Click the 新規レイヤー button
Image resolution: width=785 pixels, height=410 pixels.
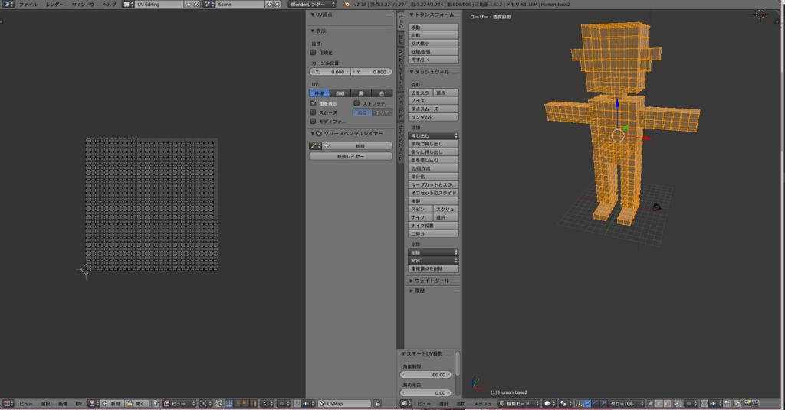351,156
